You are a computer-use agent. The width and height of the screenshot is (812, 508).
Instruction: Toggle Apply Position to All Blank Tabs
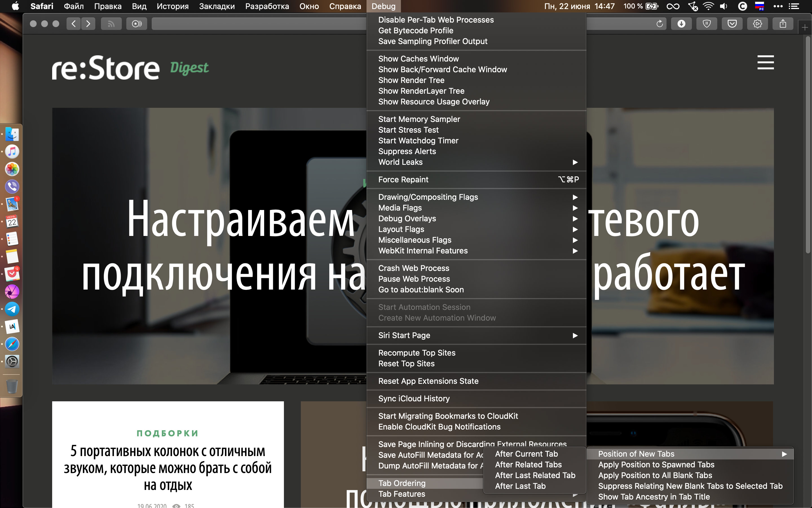click(690, 476)
